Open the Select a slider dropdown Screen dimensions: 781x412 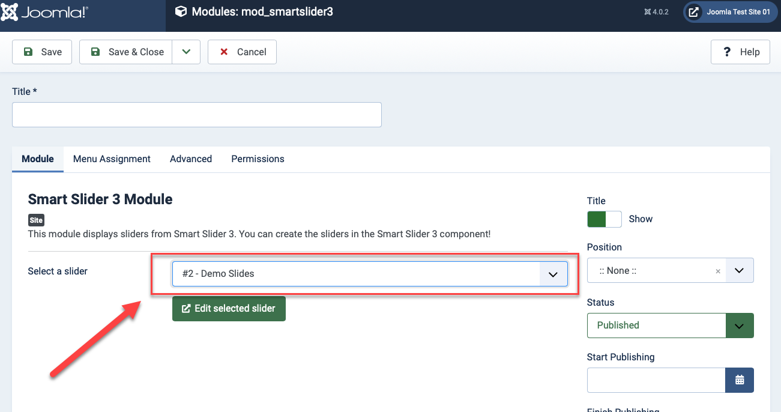point(370,274)
